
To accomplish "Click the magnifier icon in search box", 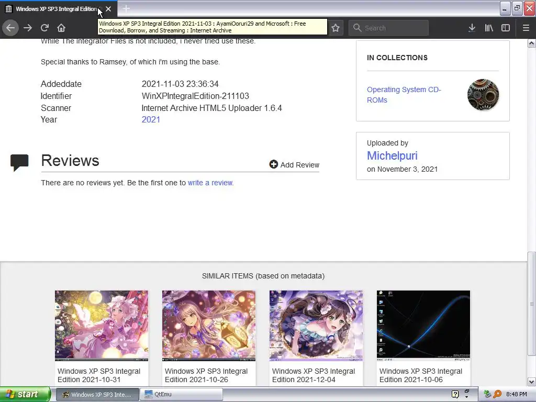I will coord(357,28).
